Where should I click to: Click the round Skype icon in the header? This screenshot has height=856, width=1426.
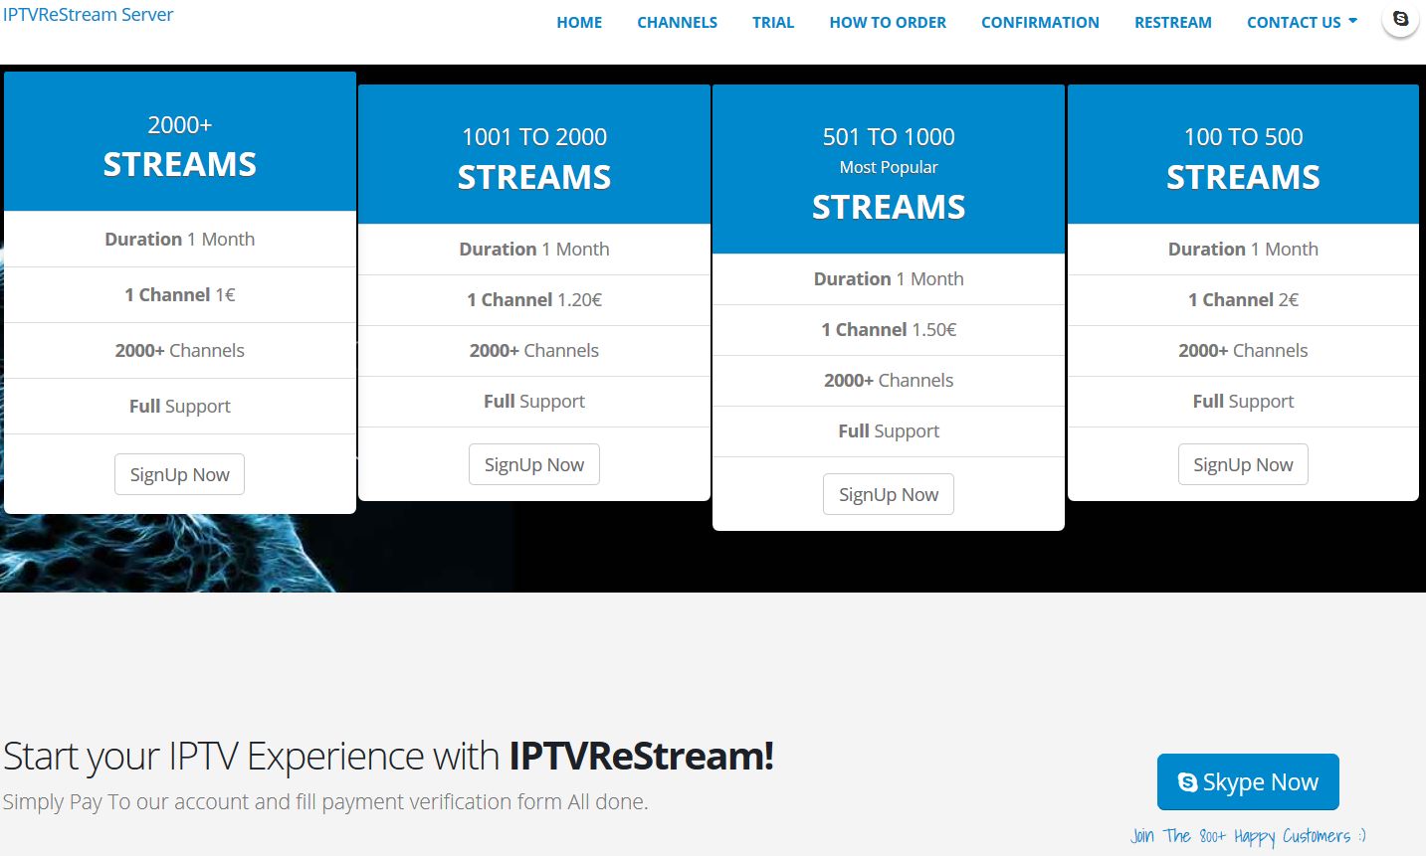coord(1400,20)
